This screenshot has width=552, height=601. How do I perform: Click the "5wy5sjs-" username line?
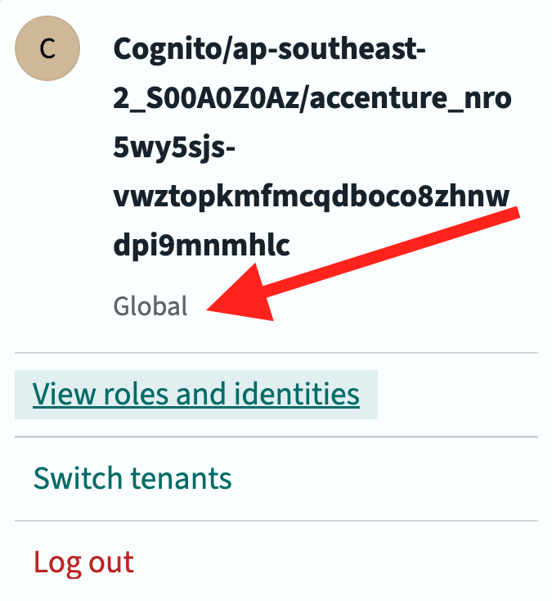pos(174,147)
